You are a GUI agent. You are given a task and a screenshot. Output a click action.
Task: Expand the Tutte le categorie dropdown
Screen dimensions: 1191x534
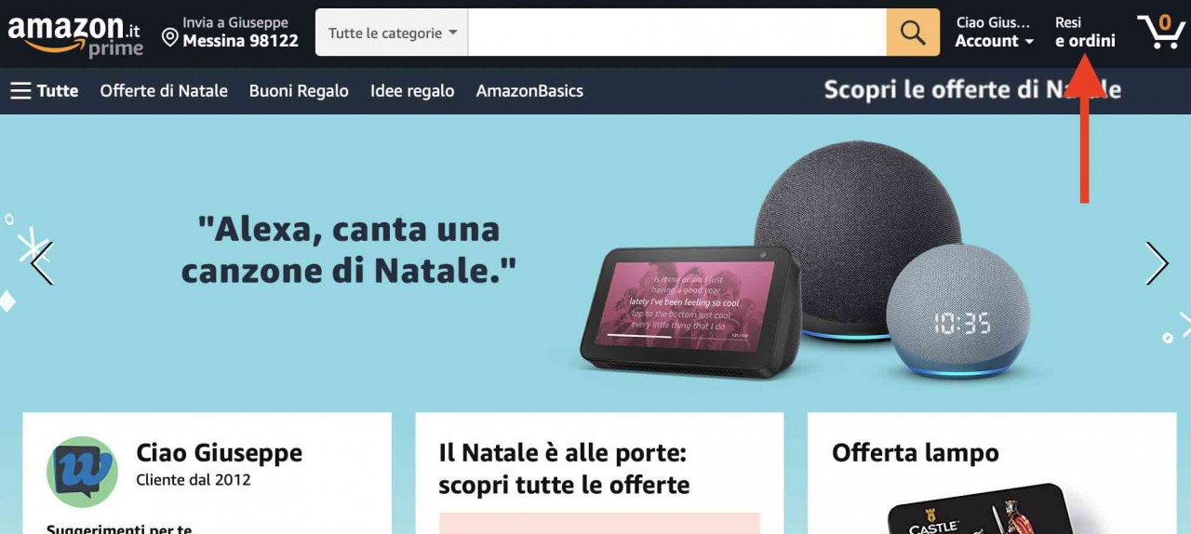coord(392,33)
